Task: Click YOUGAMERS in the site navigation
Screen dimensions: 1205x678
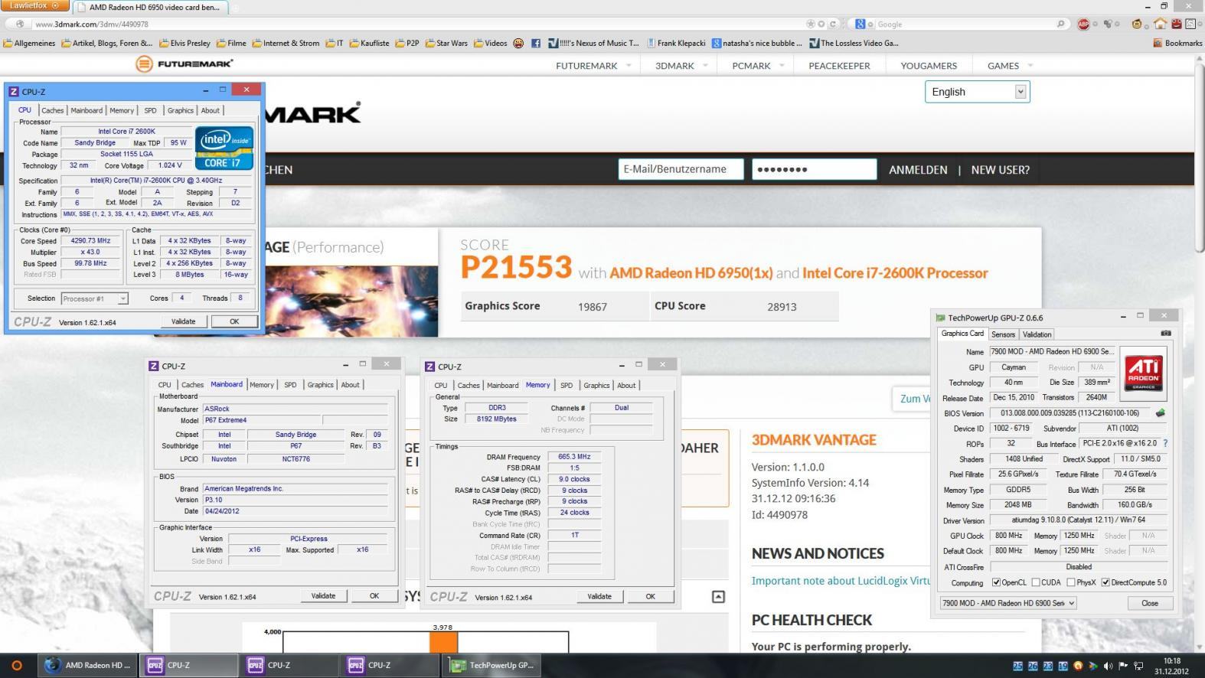Action: coord(929,66)
